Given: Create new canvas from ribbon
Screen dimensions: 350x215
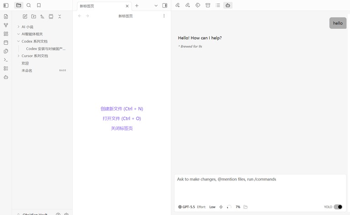Looking at the screenshot, I should pos(6,34).
